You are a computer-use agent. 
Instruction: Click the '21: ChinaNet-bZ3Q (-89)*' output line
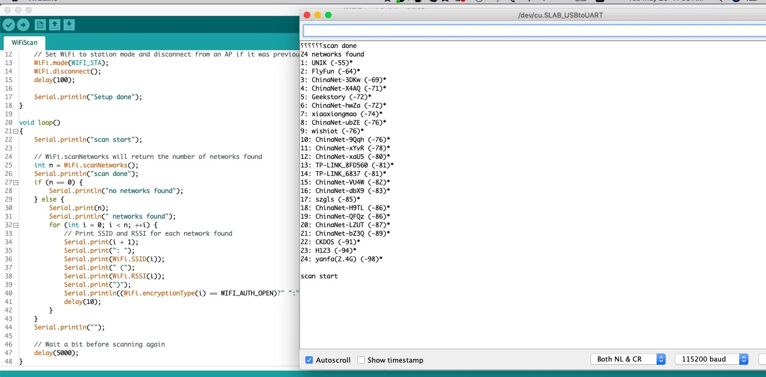coord(345,234)
